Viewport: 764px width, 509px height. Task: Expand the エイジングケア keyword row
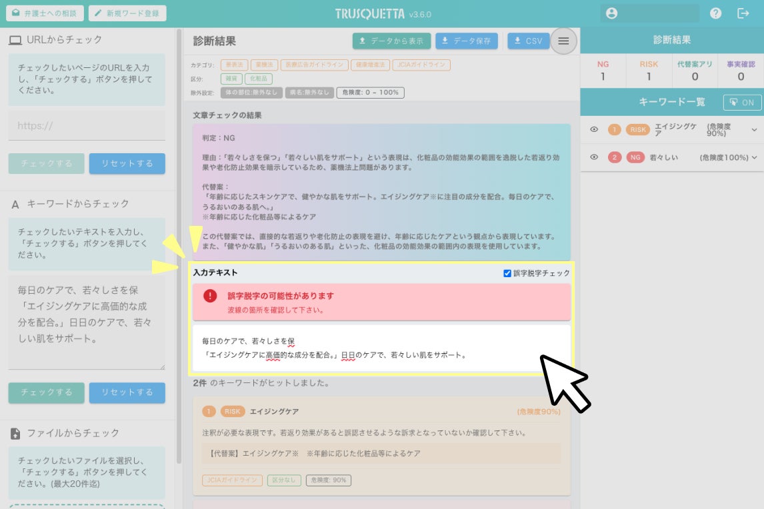754,129
